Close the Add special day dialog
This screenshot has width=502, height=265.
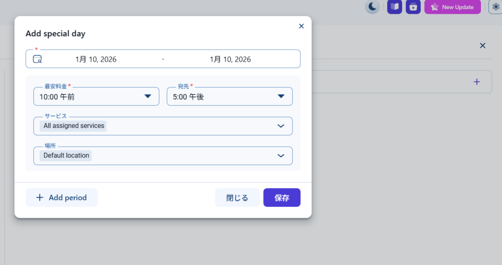[301, 26]
